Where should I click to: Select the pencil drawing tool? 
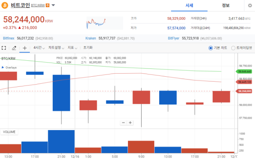click(x=14, y=48)
